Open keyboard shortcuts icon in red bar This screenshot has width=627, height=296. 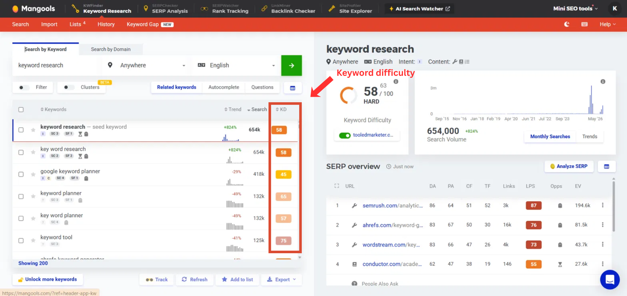(584, 24)
